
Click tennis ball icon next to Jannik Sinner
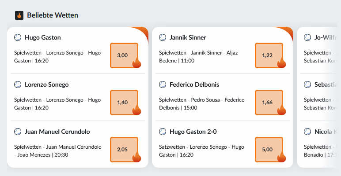pos(163,37)
